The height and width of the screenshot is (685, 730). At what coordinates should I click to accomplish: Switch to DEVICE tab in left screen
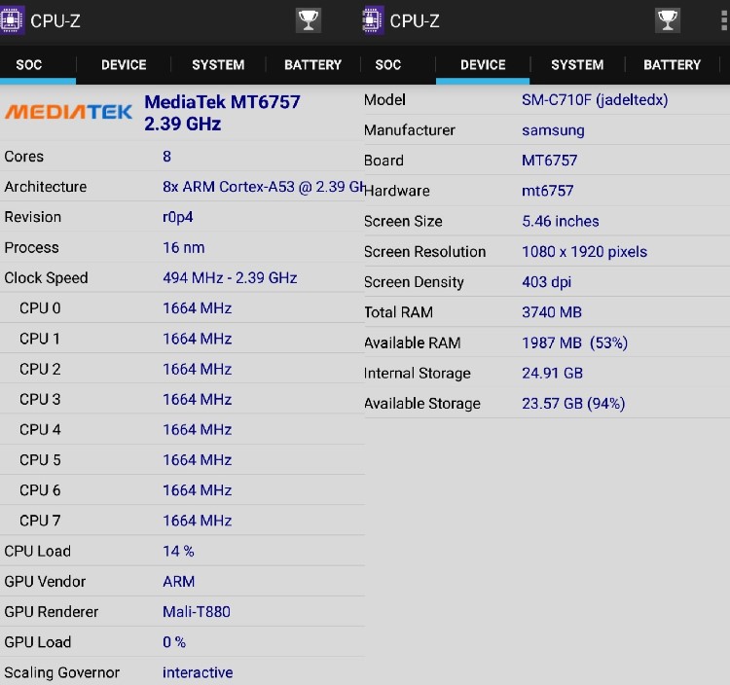coord(124,64)
